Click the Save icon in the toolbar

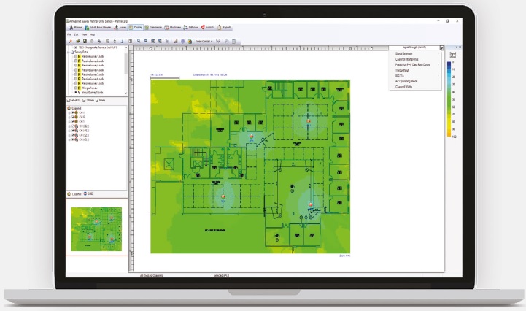click(x=85, y=41)
